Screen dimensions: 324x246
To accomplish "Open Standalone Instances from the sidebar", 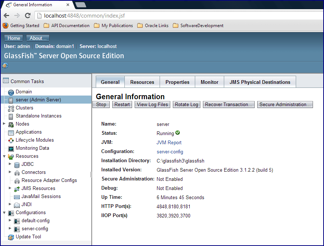I will click(x=11, y=116).
